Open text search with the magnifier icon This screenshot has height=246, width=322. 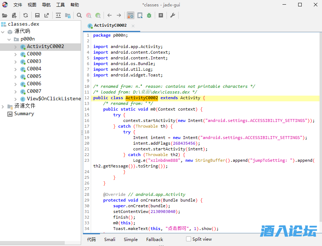point(79,15)
